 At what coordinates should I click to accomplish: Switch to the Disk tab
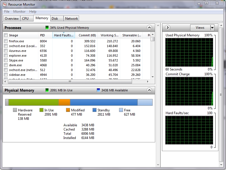tap(57, 19)
